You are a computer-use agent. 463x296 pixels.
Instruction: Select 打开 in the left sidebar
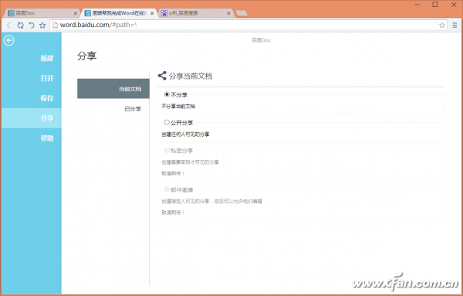[x=32, y=78]
